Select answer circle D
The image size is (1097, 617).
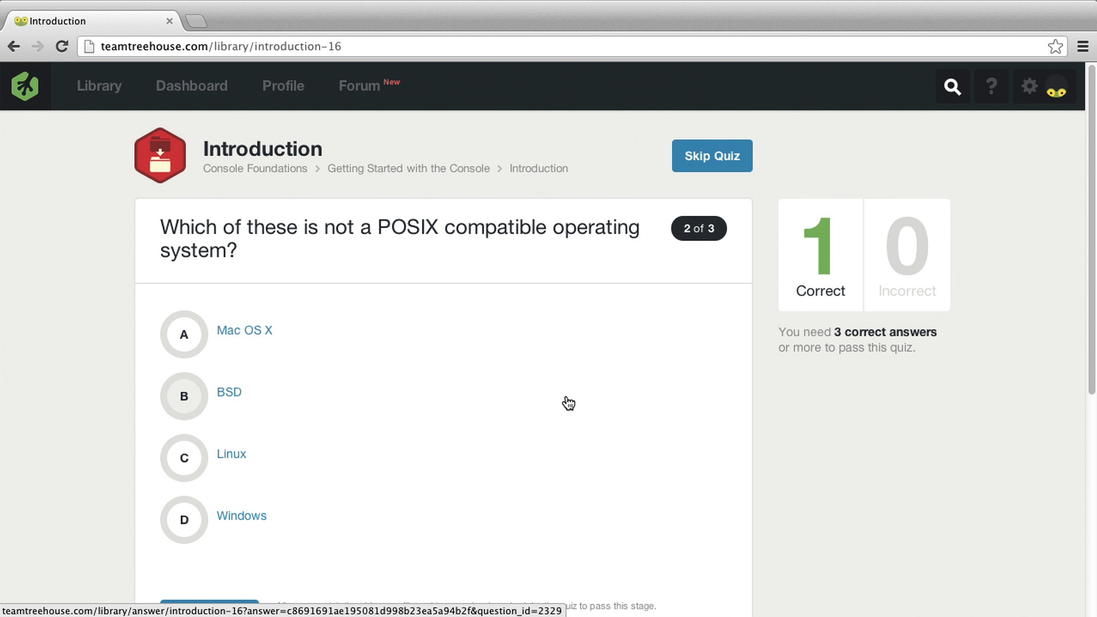click(184, 520)
